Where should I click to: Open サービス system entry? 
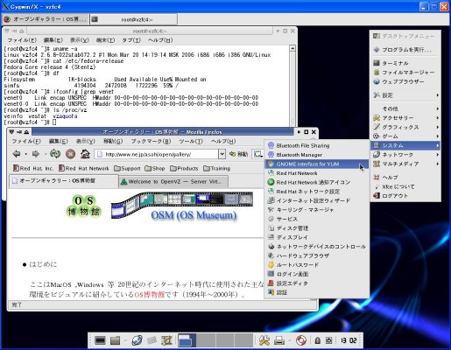[316, 219]
